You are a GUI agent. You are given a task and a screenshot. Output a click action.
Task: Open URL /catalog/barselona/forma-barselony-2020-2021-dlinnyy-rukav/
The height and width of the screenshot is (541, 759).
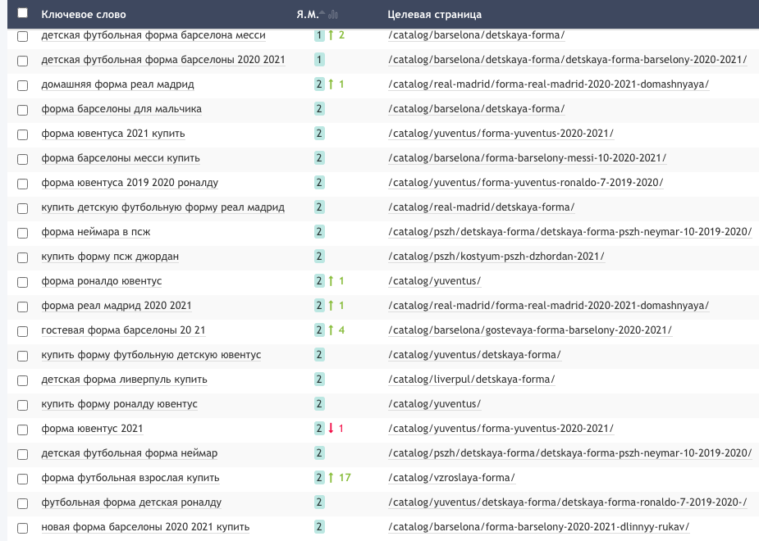(x=539, y=527)
